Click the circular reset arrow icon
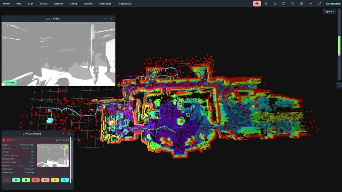The height and width of the screenshot is (192, 342). click(x=293, y=4)
